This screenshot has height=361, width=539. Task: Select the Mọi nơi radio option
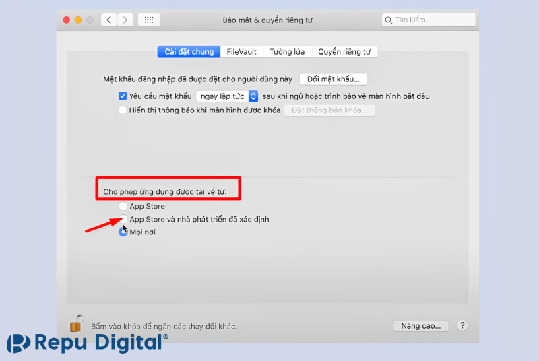point(123,232)
